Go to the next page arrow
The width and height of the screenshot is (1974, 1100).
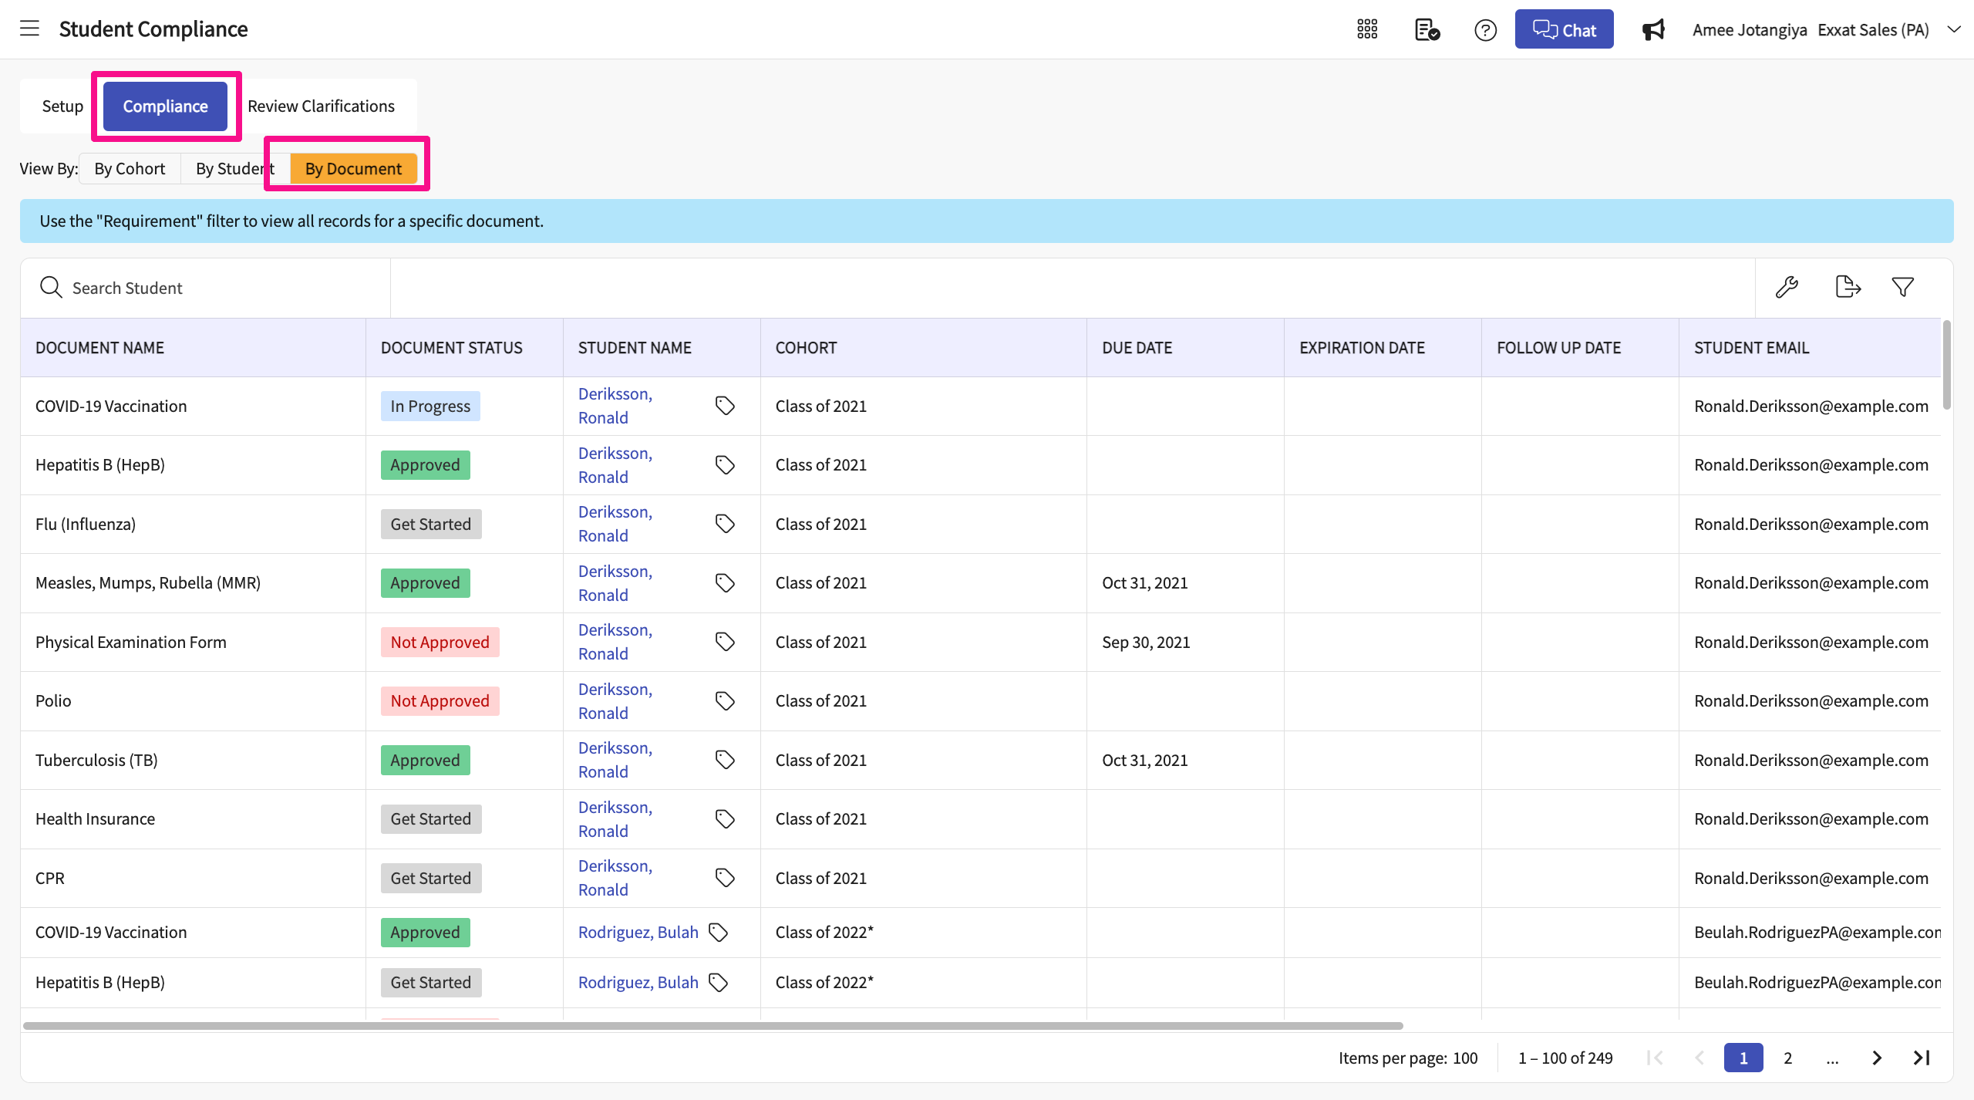[x=1877, y=1058]
